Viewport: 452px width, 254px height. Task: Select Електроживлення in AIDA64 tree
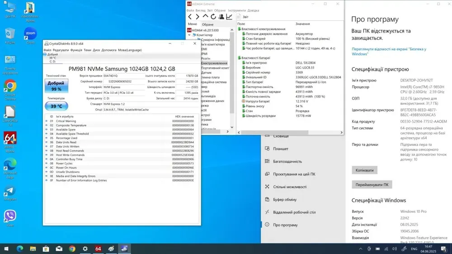click(x=214, y=63)
